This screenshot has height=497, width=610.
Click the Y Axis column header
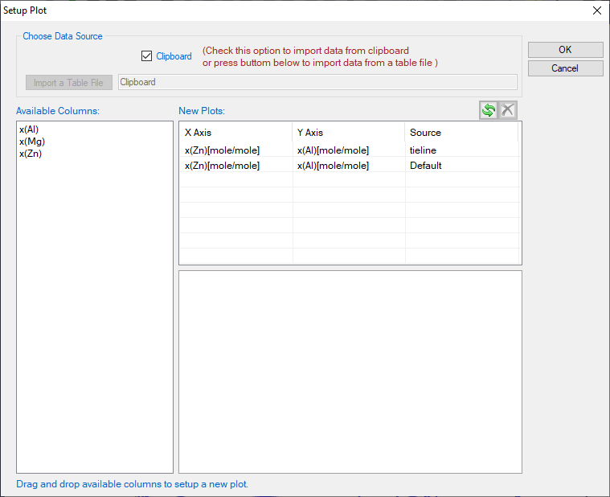[x=347, y=133]
